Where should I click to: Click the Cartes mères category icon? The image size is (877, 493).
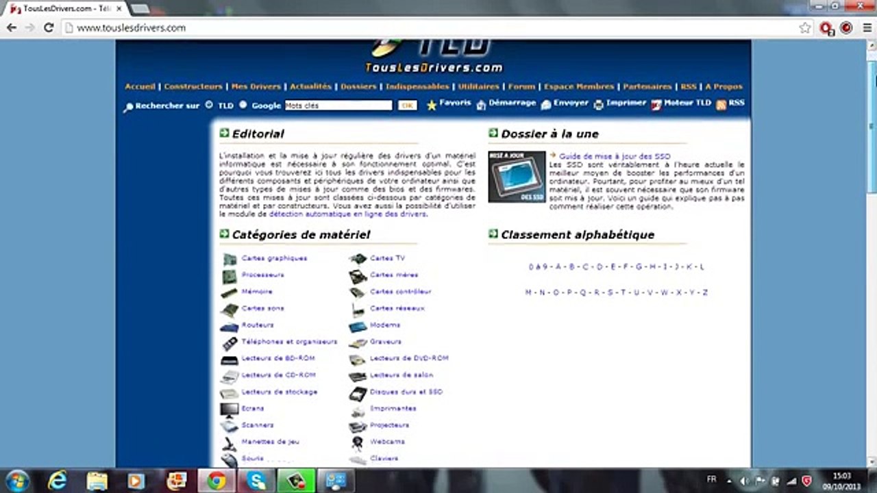click(x=358, y=276)
